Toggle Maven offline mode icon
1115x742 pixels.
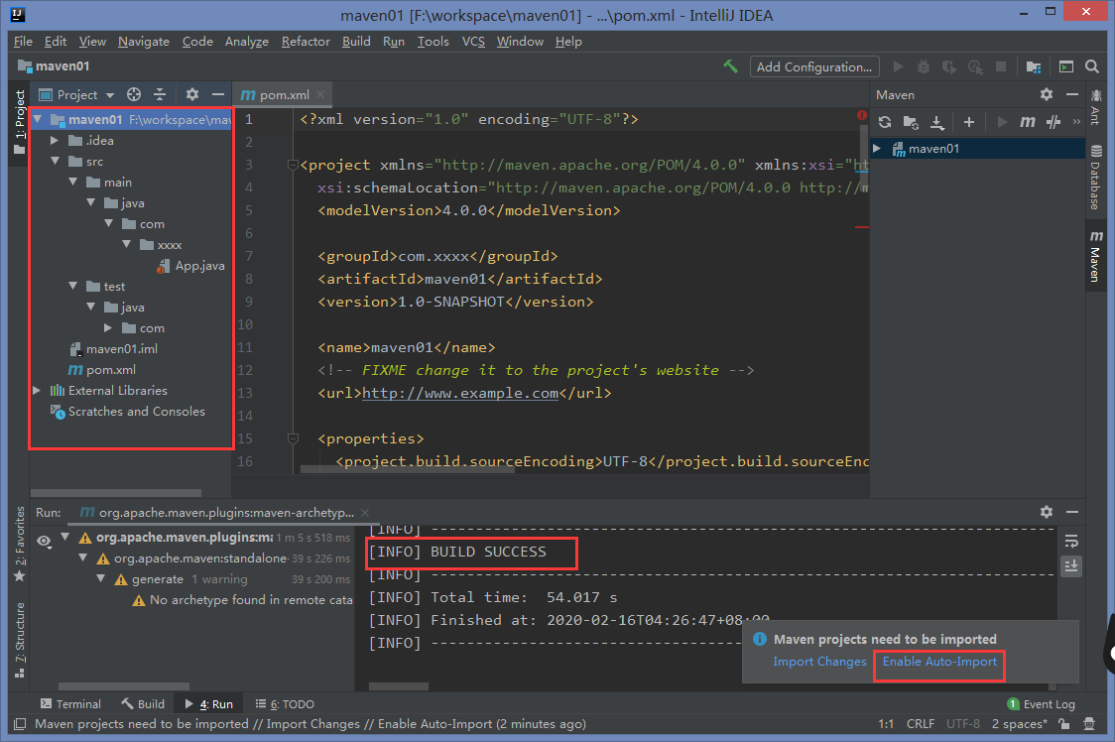click(1054, 122)
